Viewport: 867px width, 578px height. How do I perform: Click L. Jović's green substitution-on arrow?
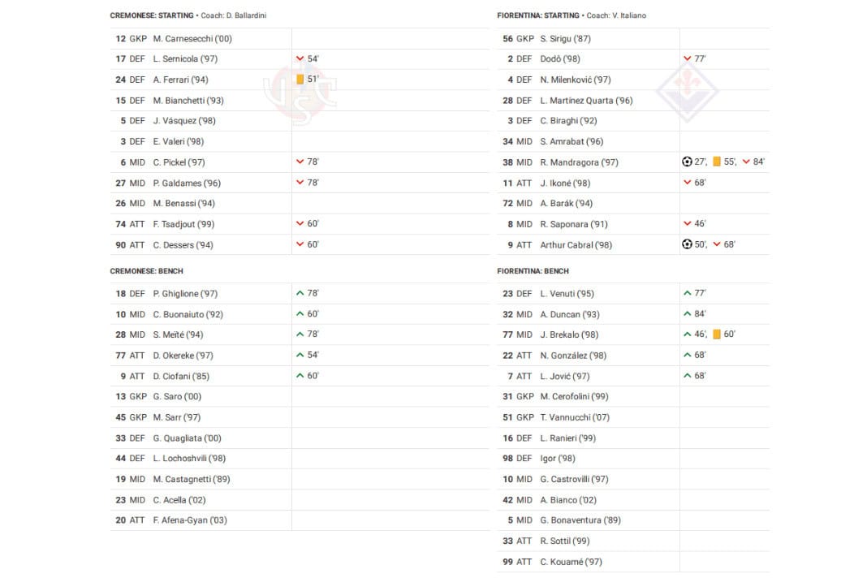pos(688,376)
